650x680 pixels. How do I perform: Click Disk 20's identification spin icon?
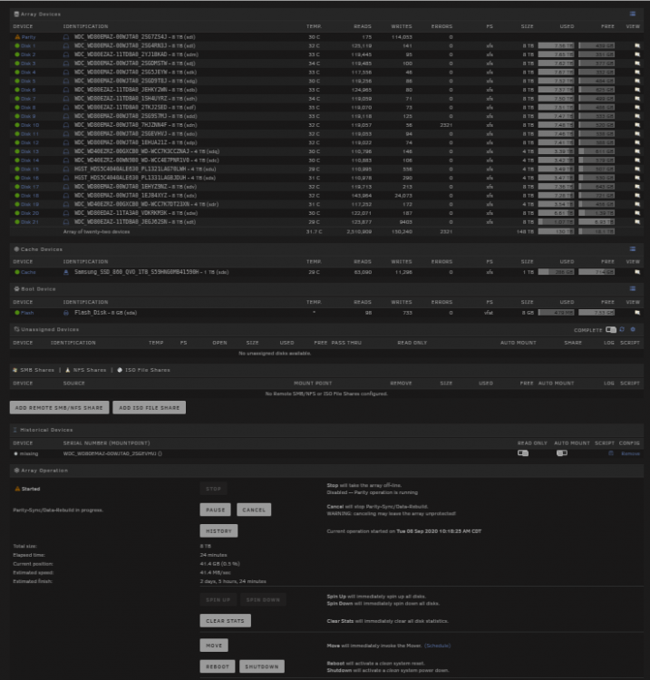[66, 213]
